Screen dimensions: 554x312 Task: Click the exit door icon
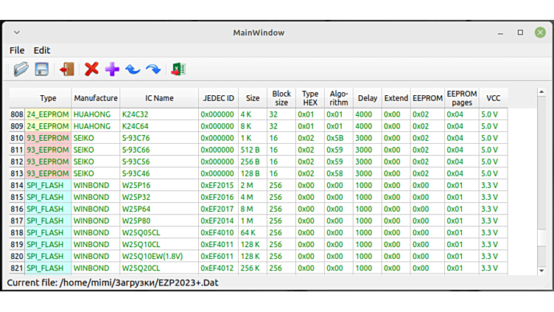pos(67,69)
